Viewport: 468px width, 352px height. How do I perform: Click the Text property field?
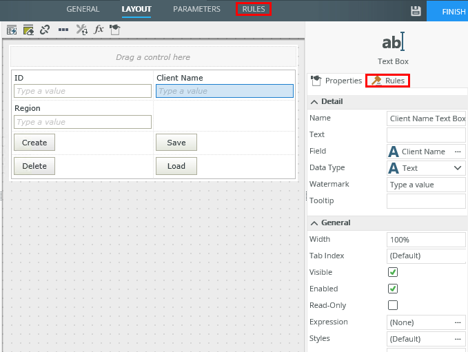(426, 135)
